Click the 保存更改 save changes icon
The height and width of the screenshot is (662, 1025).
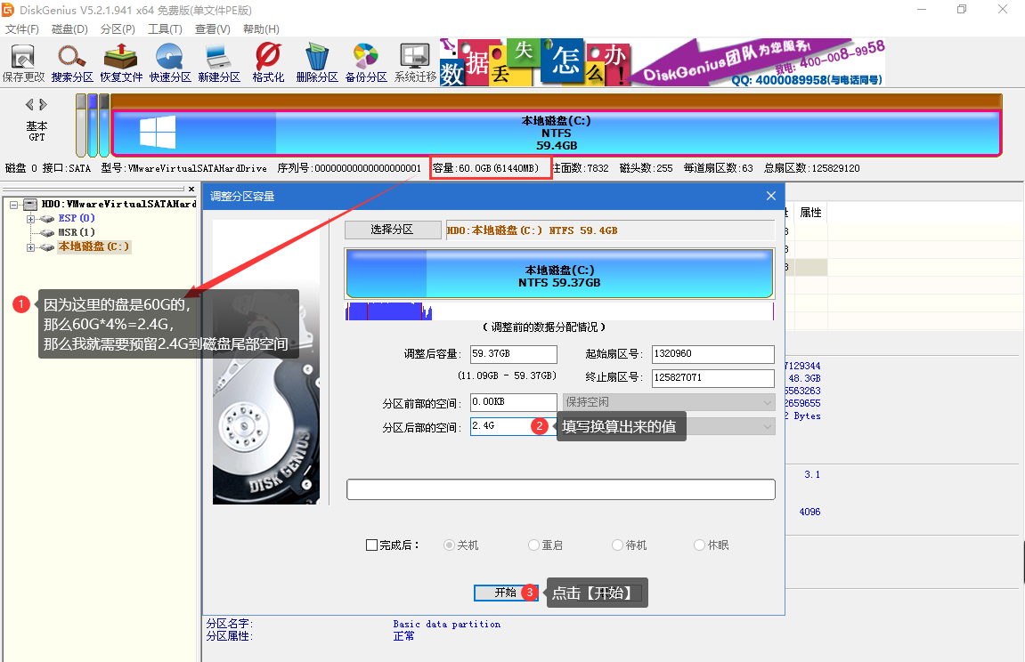pos(23,63)
